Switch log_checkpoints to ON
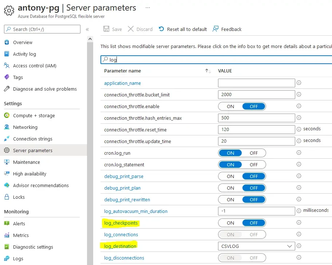 click(x=230, y=223)
